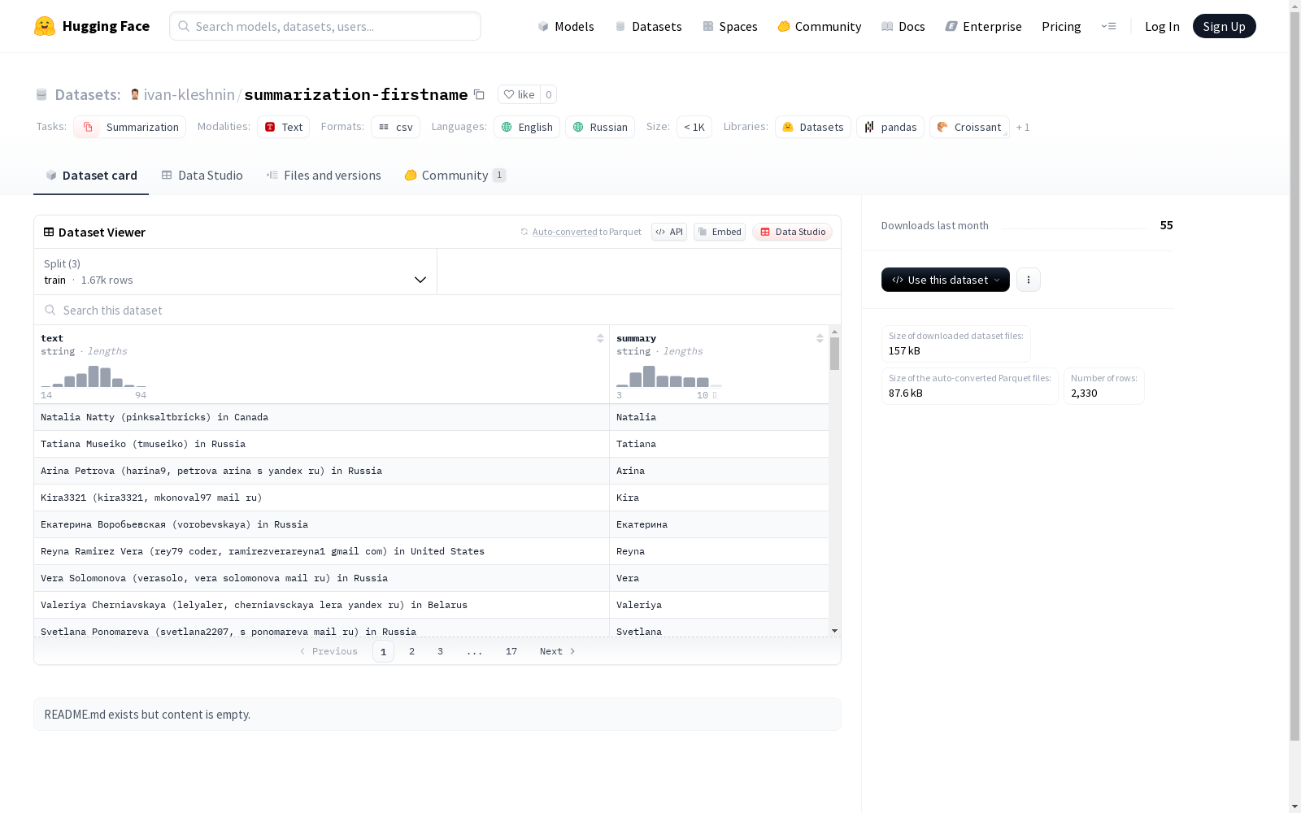The image size is (1301, 813).
Task: Select current page 1 button
Action: pos(383,651)
